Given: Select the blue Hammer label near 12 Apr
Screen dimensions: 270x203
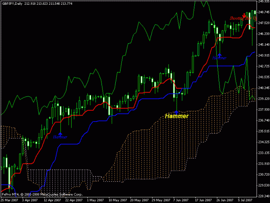Looking at the screenshot, I should 60,137.
